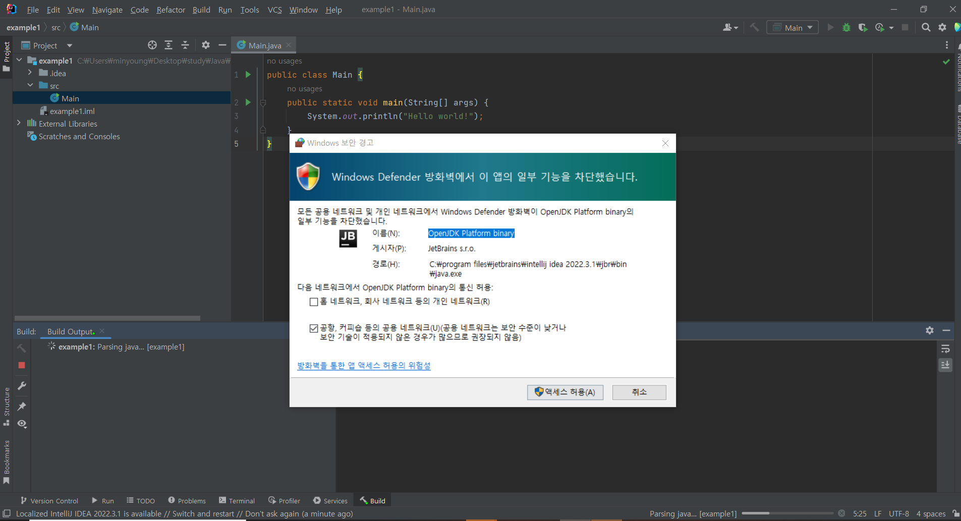Select Opened File target icon in Project panel
Image resolution: width=961 pixels, height=521 pixels.
152,45
